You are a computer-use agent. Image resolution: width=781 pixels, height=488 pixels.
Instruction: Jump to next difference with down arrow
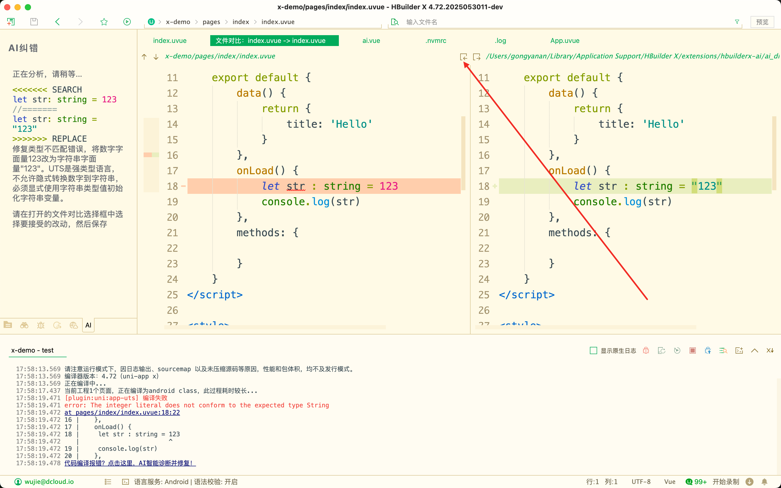pyautogui.click(x=156, y=57)
